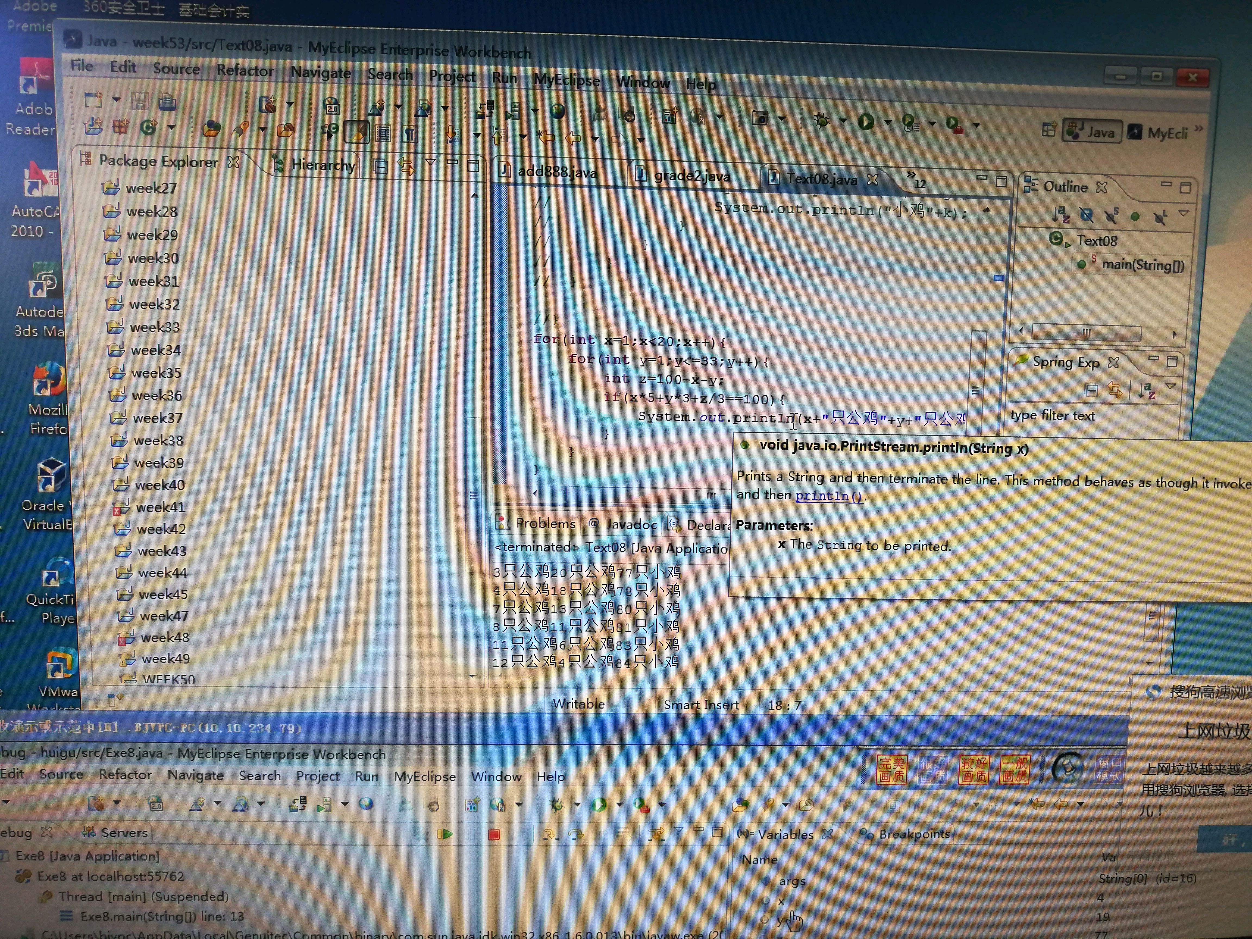Toggle Show Whitespace Characters button
Screen dimensions: 1252x939
409,134
